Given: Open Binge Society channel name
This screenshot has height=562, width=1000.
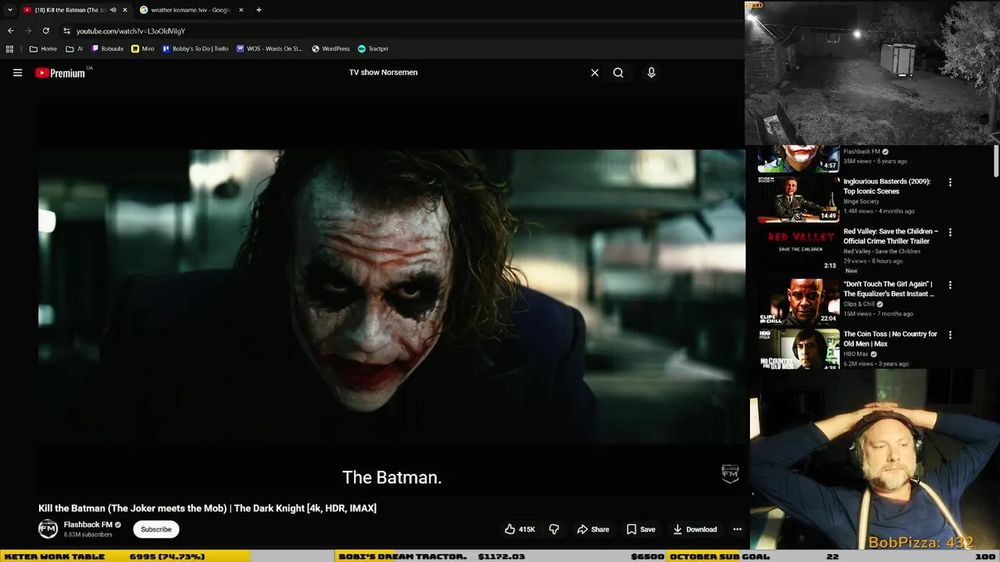Looking at the screenshot, I should tap(861, 201).
